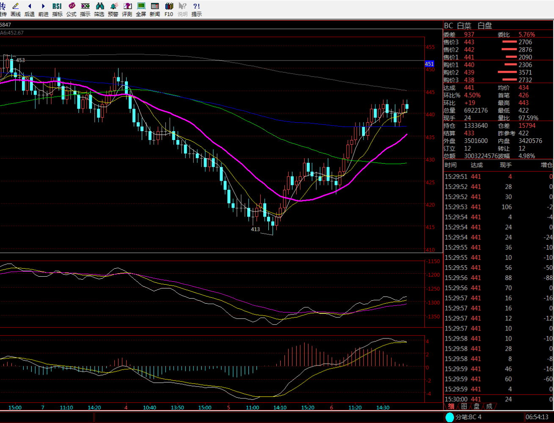Open the 筛选 binoculars filter tool

pyautogui.click(x=99, y=9)
